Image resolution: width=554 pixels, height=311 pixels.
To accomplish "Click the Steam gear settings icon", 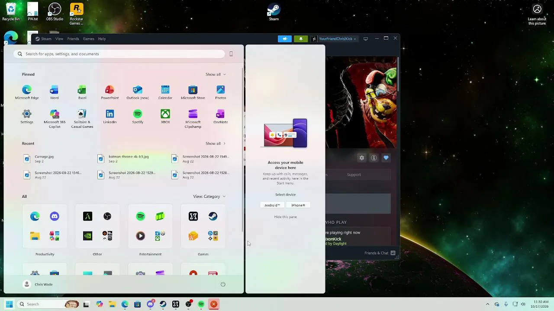I will click(362, 158).
